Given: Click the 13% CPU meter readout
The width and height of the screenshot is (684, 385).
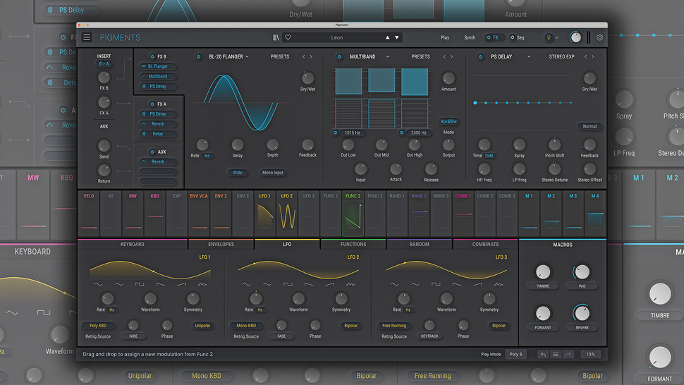Looking at the screenshot, I should point(590,355).
